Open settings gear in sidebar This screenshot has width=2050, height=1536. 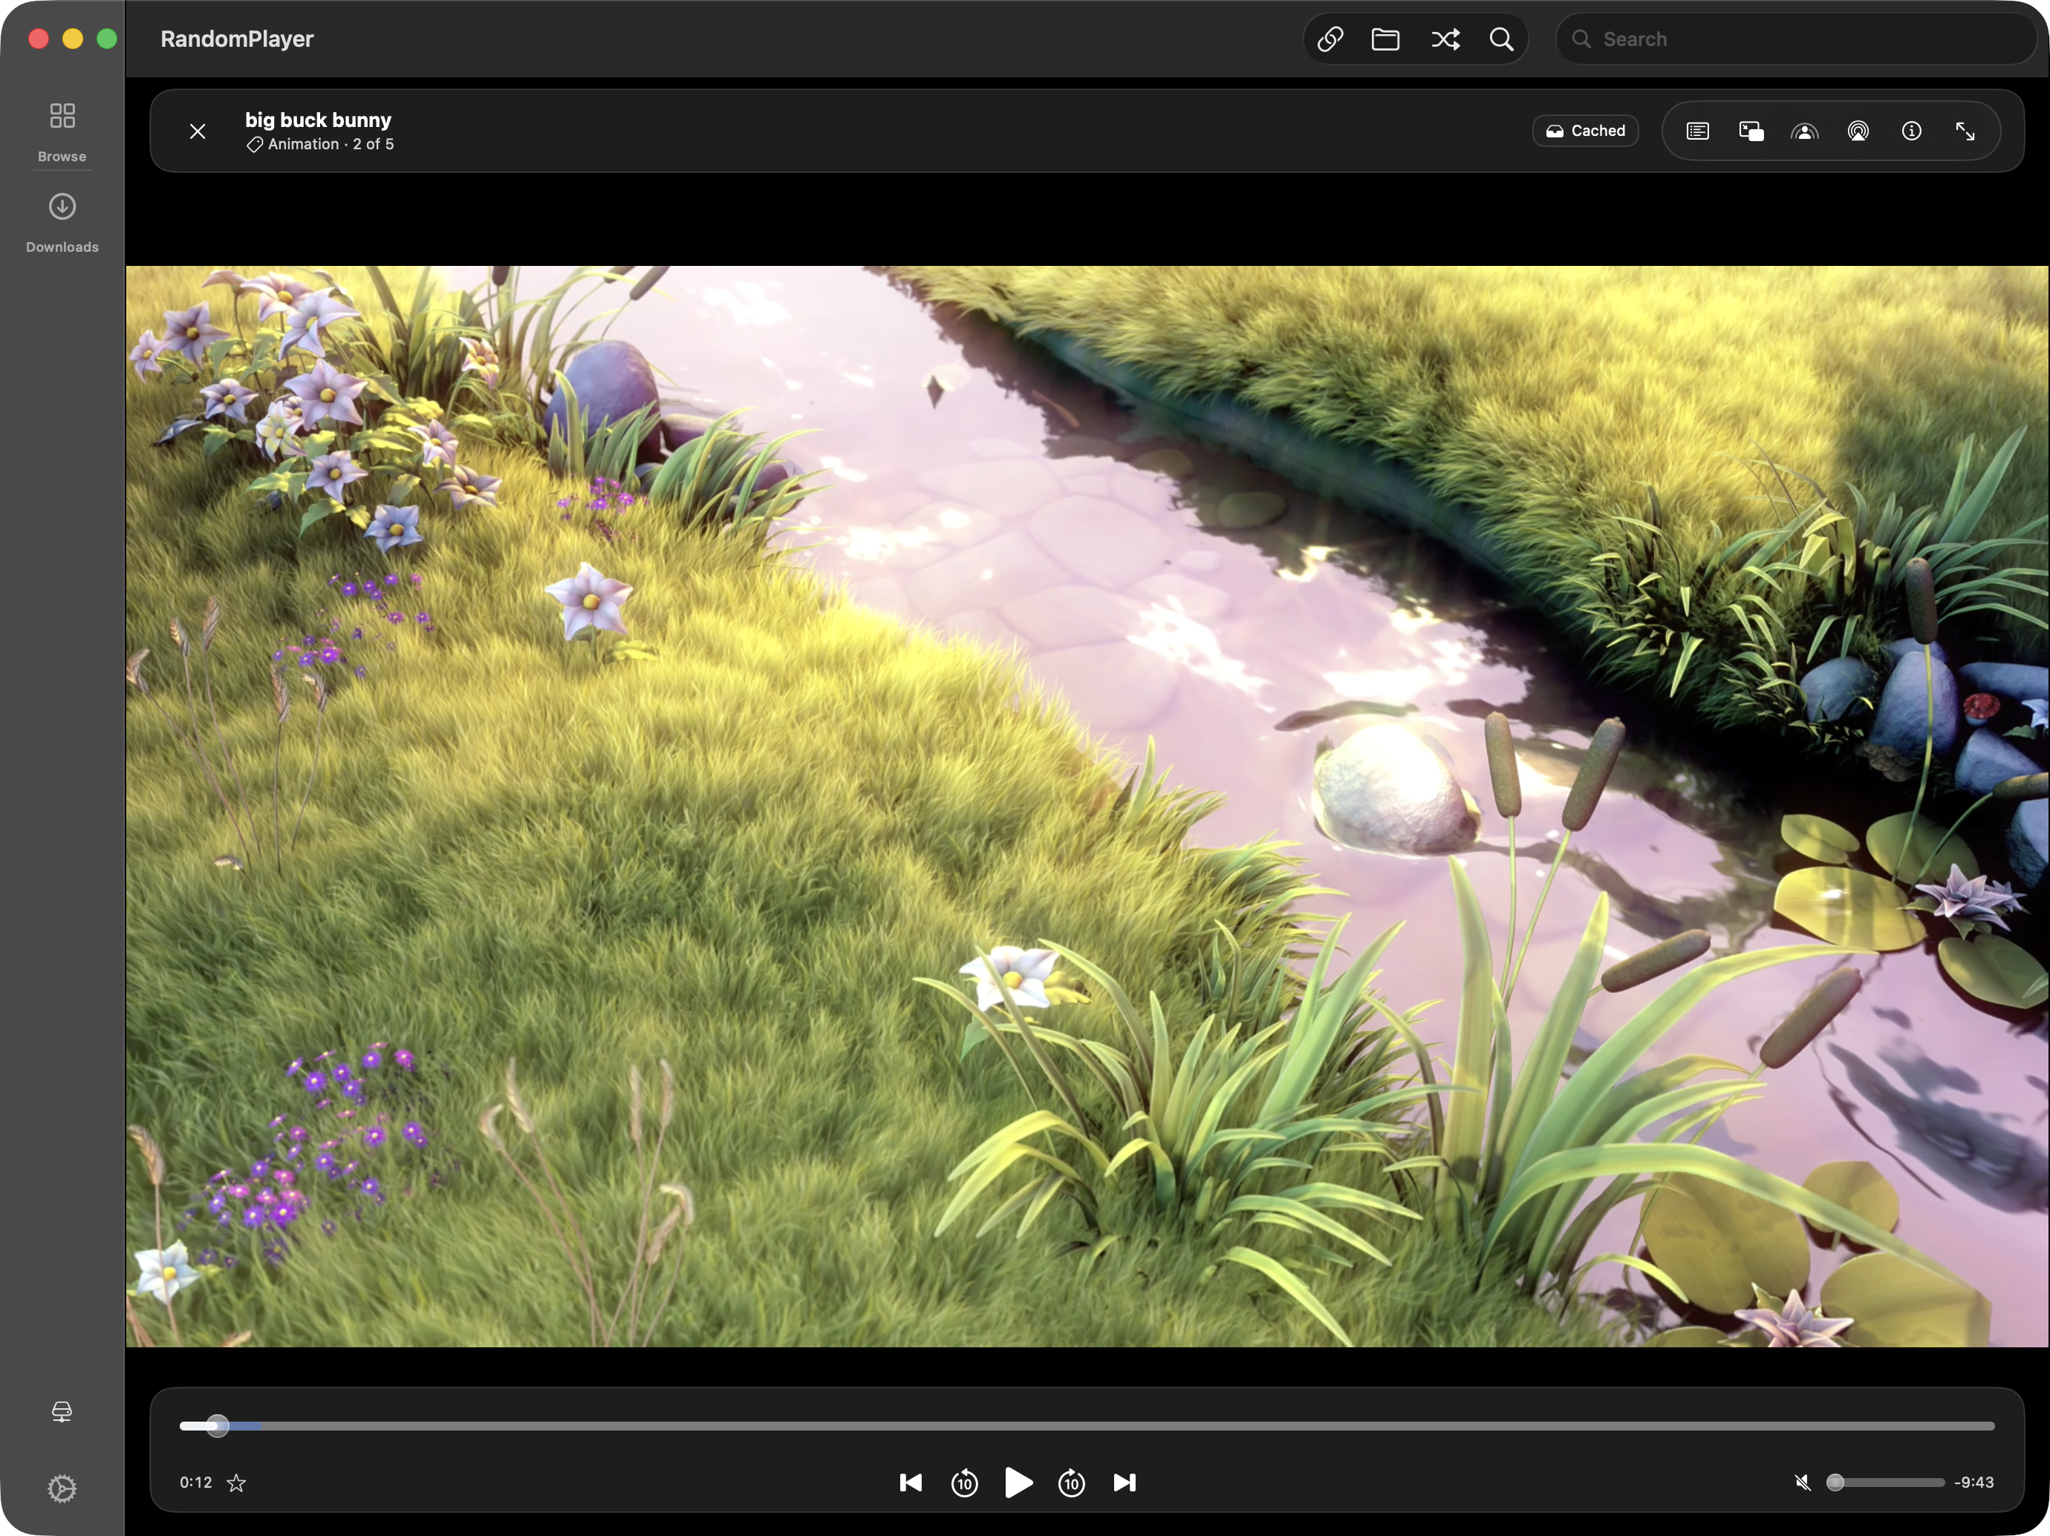pyautogui.click(x=62, y=1488)
